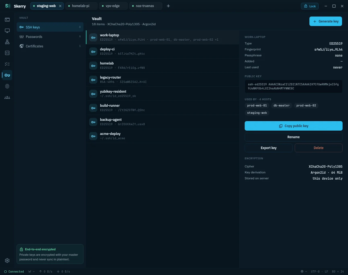Screen dimensions: 348x275
Task: Click key icon on deploy-ci row
Action: (x=93, y=51)
